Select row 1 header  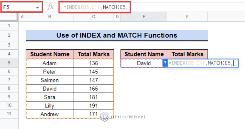click(x=9, y=26)
